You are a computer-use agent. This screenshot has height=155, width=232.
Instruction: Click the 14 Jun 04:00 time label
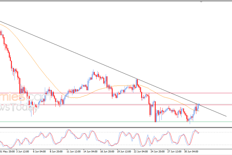click(90, 152)
